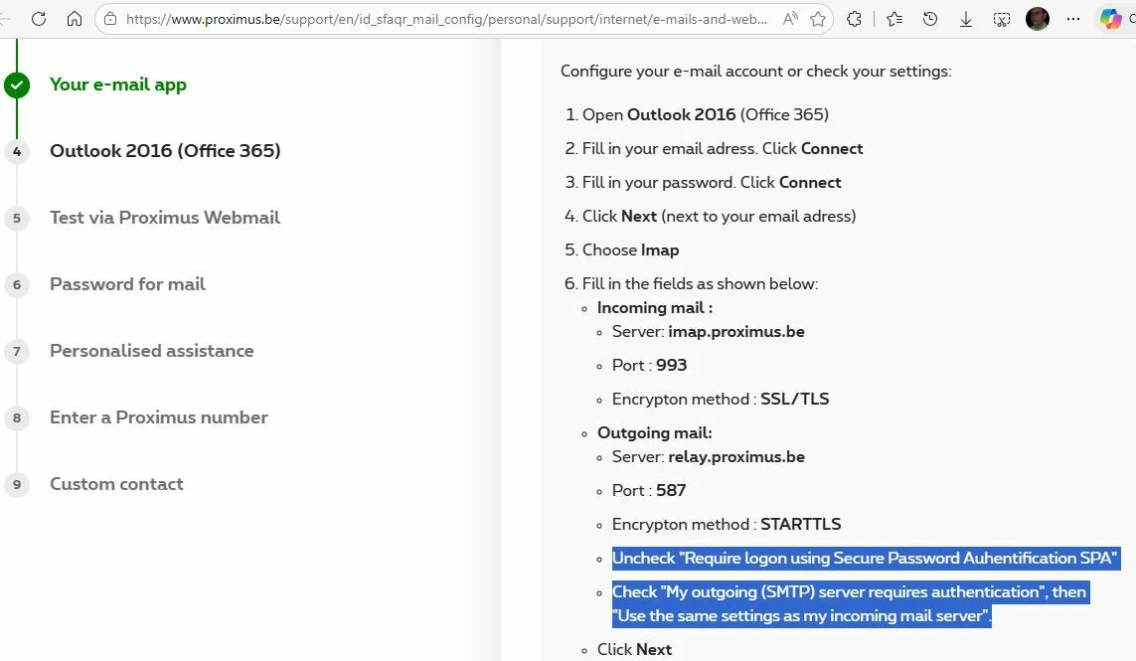The height and width of the screenshot is (661, 1136).
Task: Click highlighted line 'Uncheck Require logon using Secure Password'
Action: coord(865,558)
